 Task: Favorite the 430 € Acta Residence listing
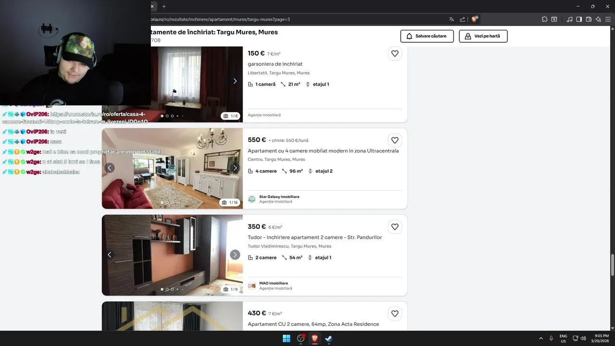pos(395,313)
